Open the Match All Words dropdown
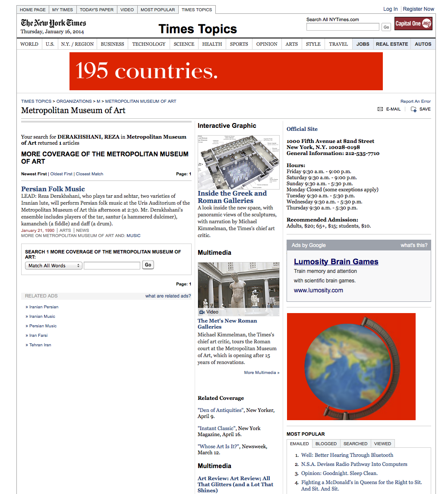 tap(54, 266)
